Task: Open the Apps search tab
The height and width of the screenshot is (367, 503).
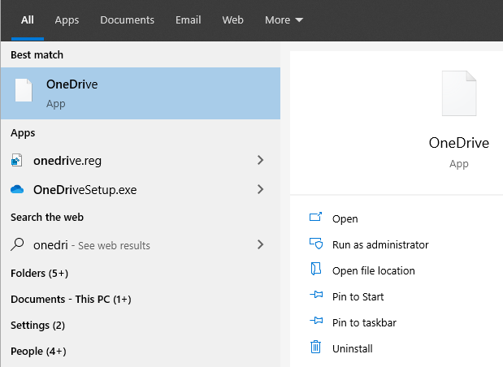Action: click(67, 20)
